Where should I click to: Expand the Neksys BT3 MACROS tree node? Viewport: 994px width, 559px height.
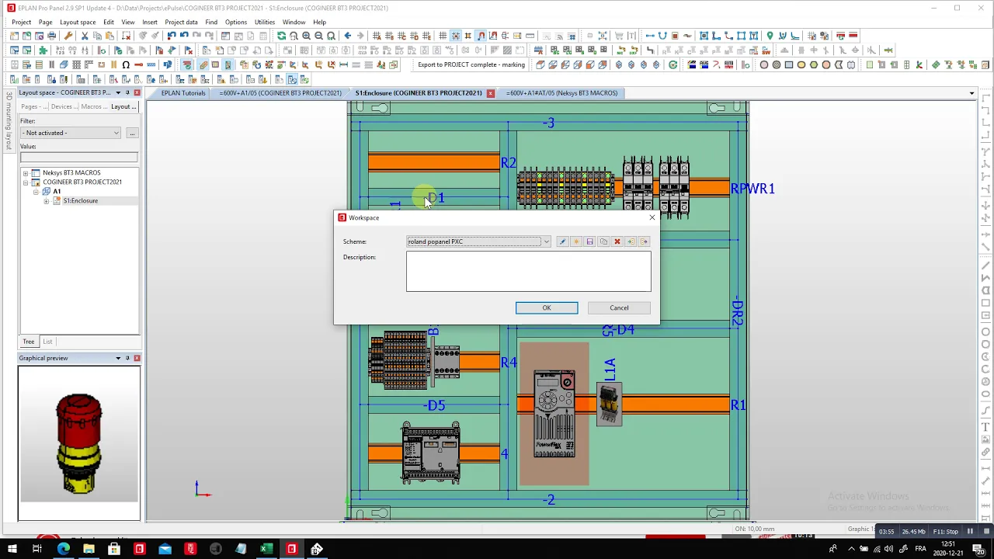(26, 172)
